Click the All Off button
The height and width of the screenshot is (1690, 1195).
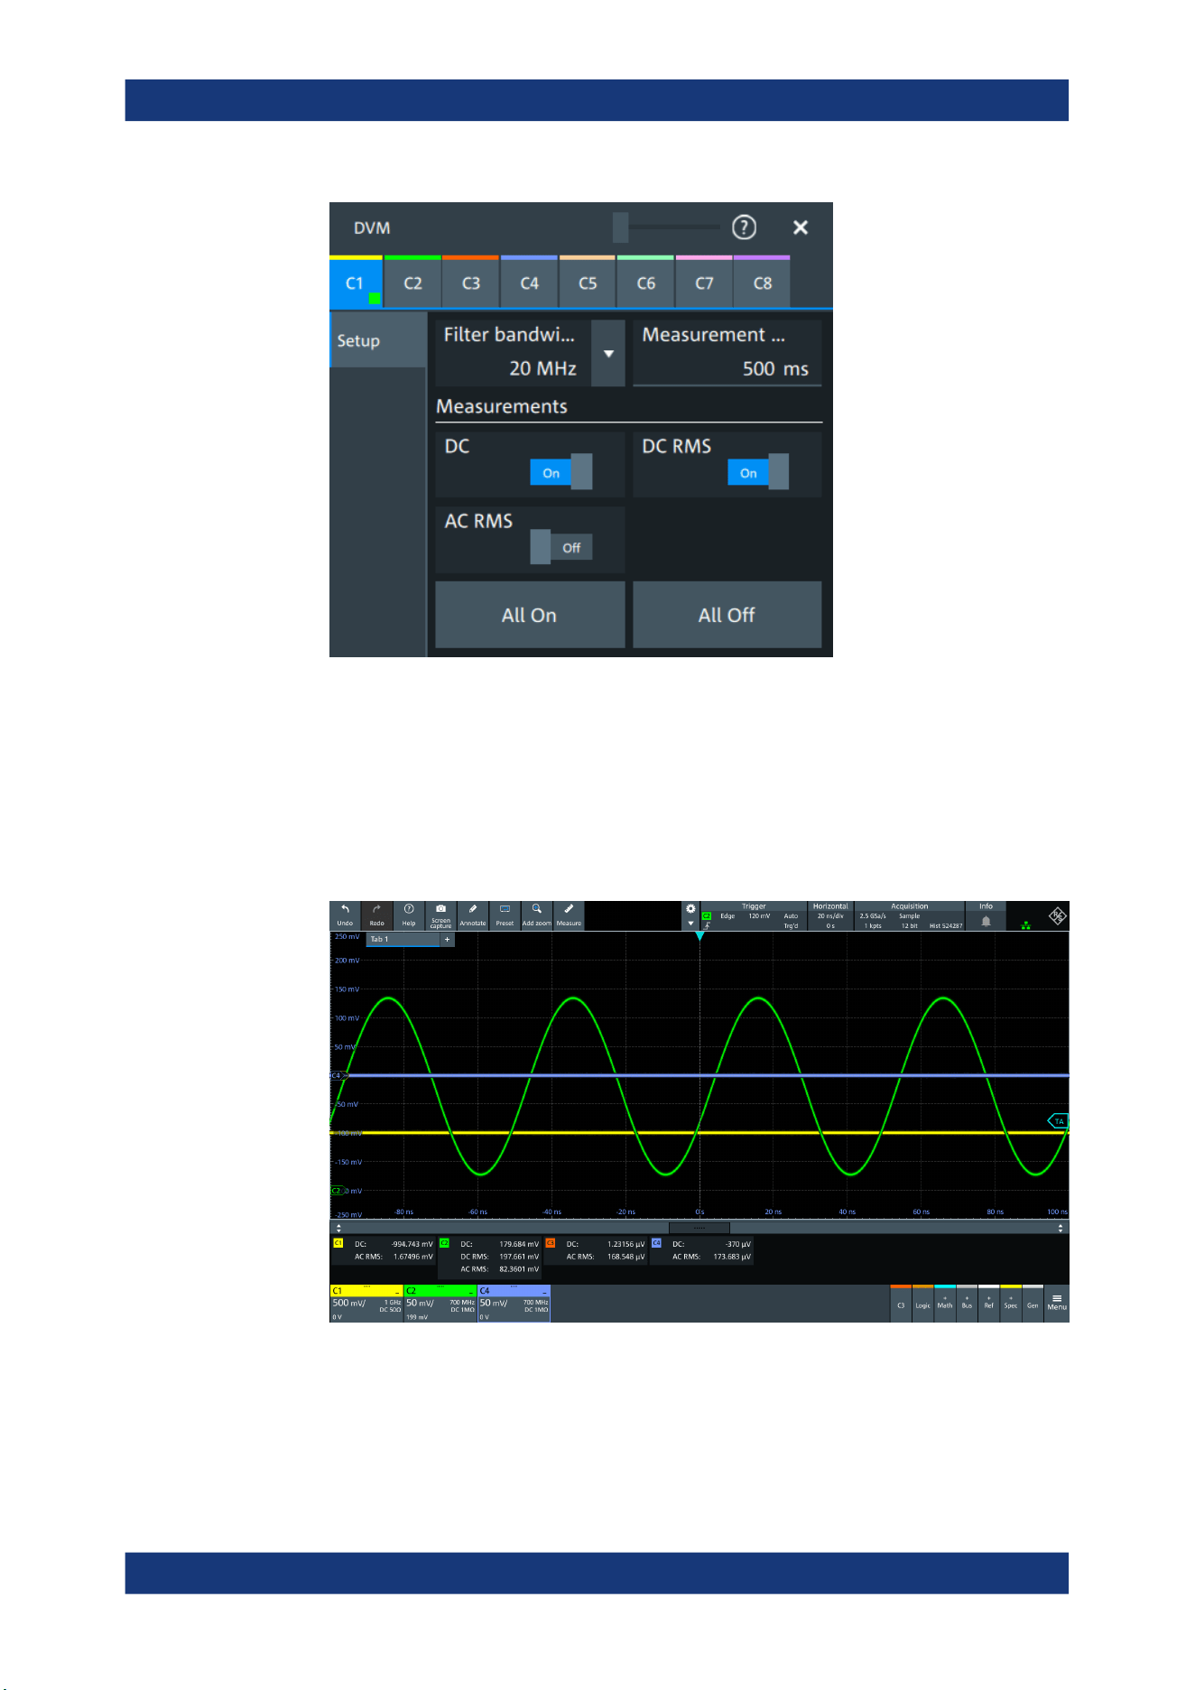click(x=727, y=615)
